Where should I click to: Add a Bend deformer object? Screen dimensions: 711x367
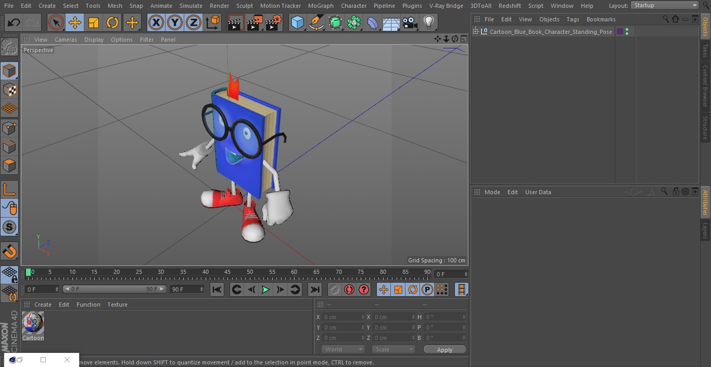(x=373, y=22)
